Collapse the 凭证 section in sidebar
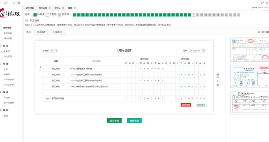 [5, 46]
